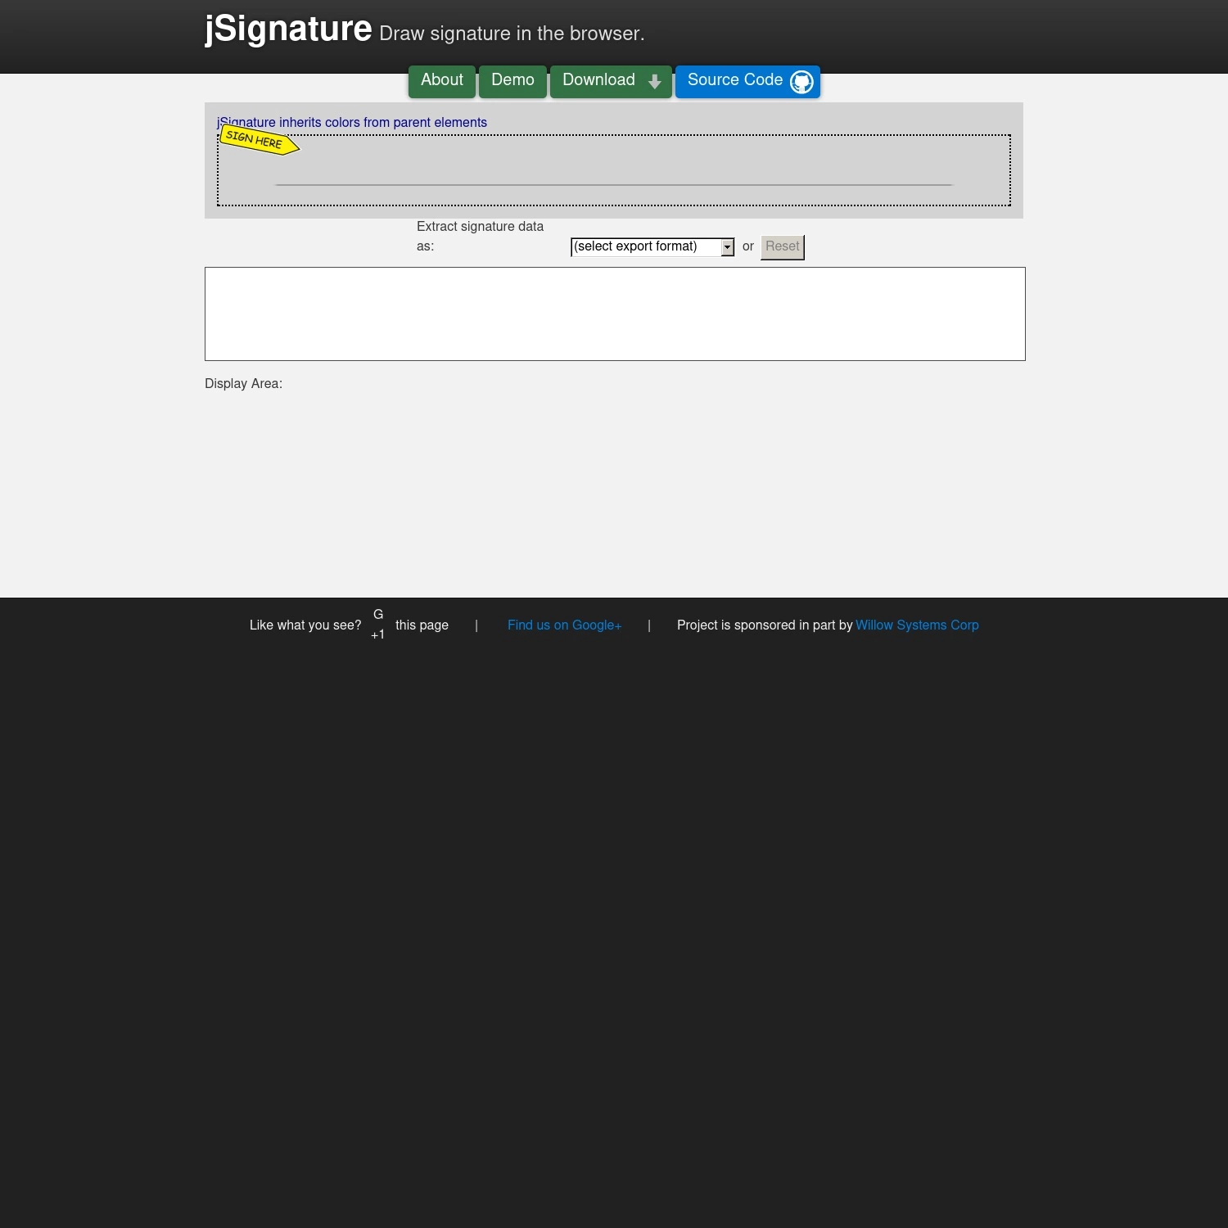Open the Download tab
The image size is (1228, 1228).
[611, 81]
